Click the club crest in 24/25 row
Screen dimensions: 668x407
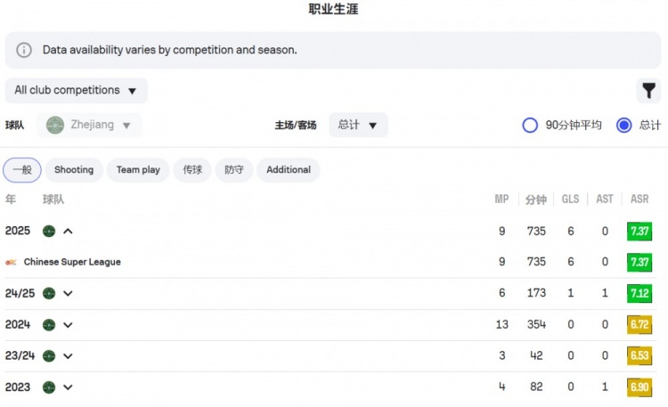click(x=49, y=293)
